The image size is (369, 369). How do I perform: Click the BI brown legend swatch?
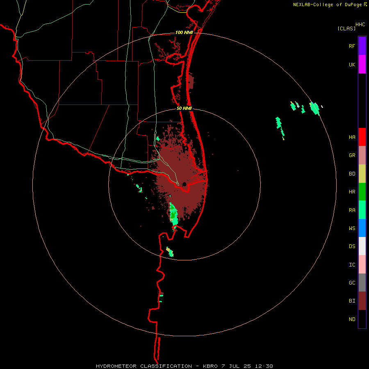(362, 301)
